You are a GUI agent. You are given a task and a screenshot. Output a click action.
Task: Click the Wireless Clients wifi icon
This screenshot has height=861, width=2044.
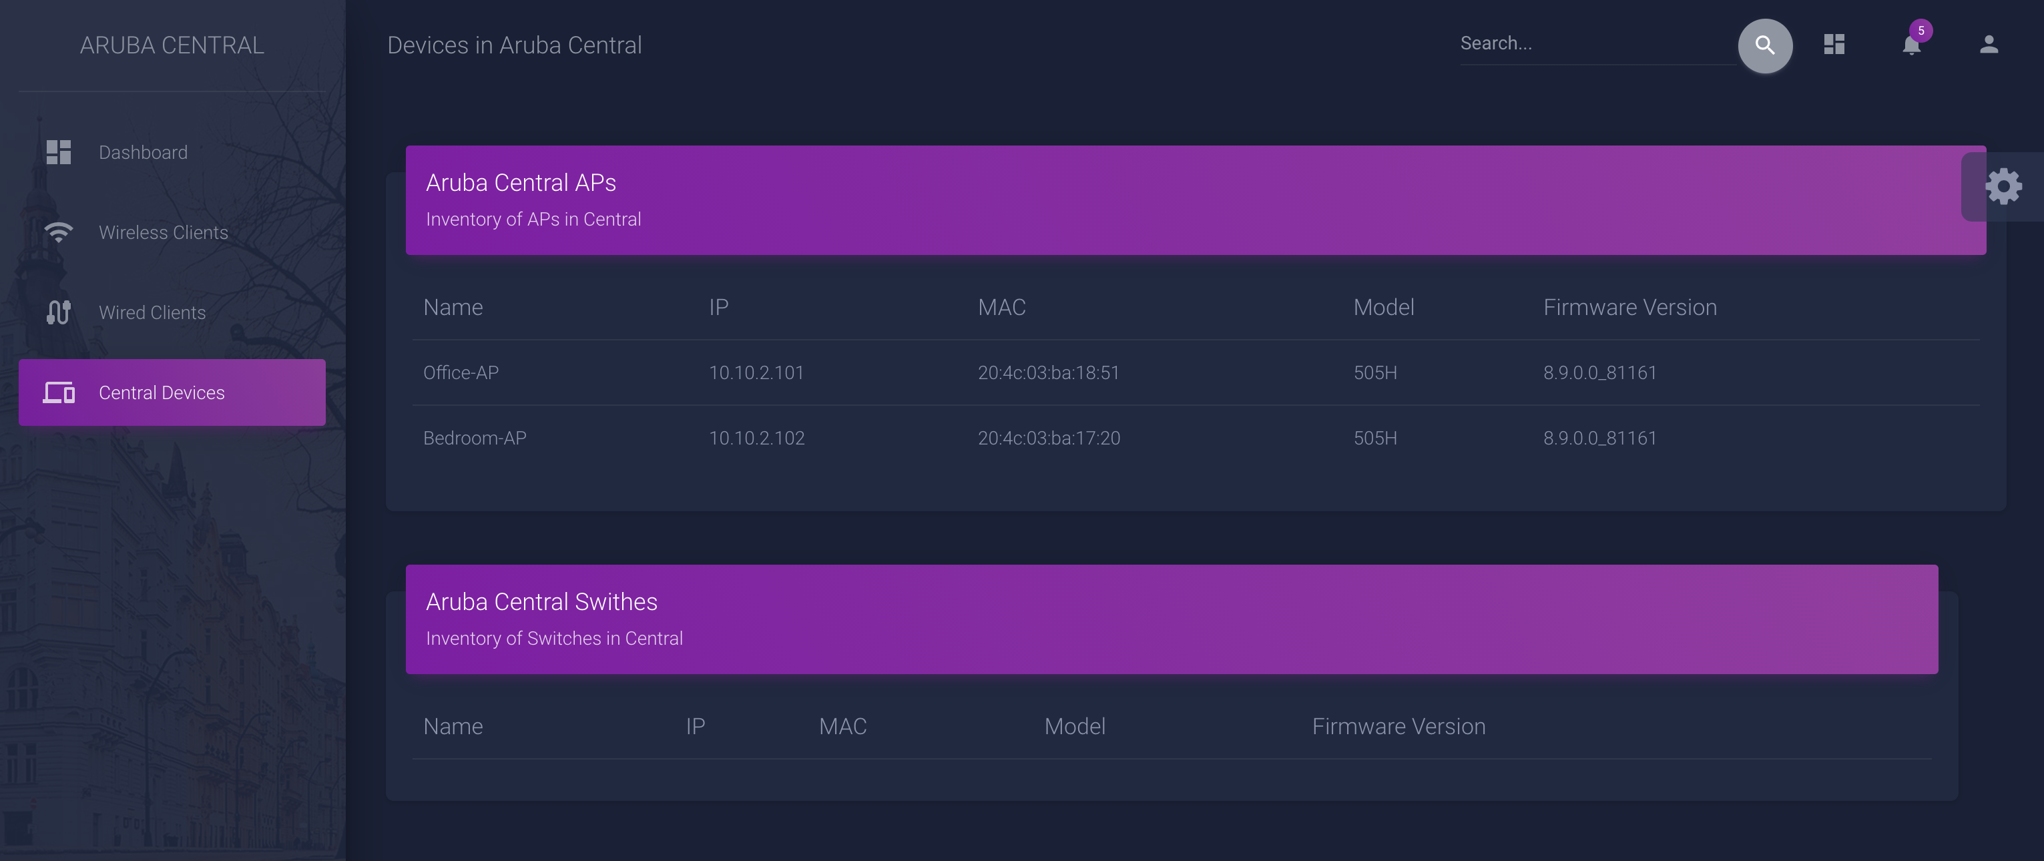pyautogui.click(x=58, y=232)
